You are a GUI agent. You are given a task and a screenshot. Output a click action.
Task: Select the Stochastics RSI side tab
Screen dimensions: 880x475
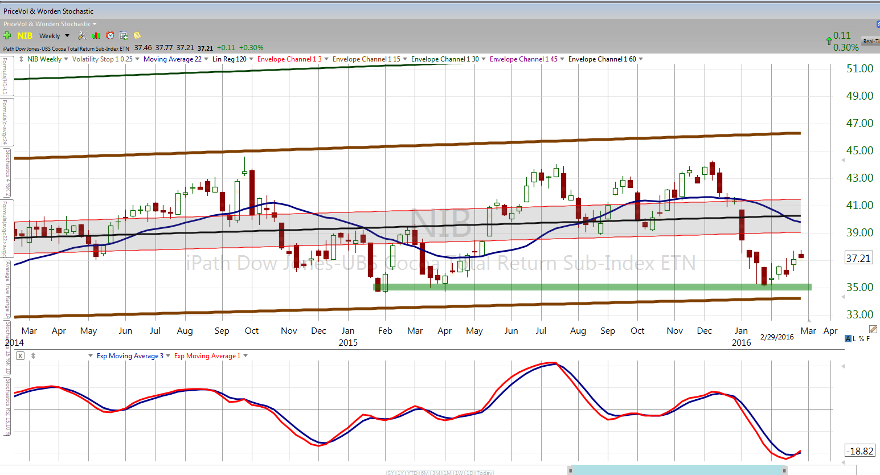pos(7,406)
